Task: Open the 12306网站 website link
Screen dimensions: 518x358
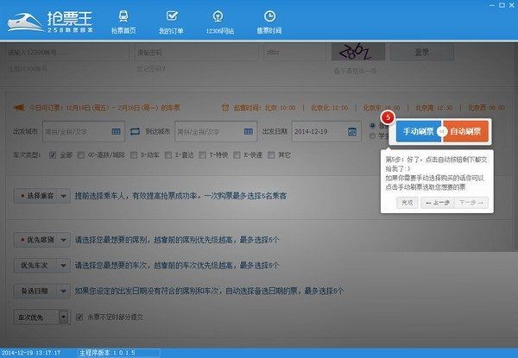Action: (x=219, y=22)
